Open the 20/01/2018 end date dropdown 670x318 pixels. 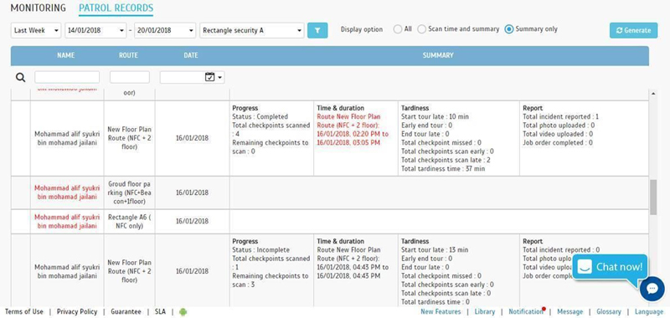point(165,30)
